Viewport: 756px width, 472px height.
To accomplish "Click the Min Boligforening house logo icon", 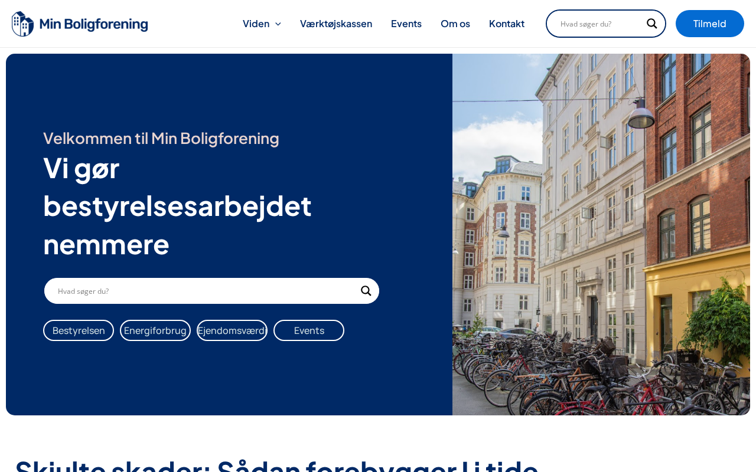I will tap(23, 24).
